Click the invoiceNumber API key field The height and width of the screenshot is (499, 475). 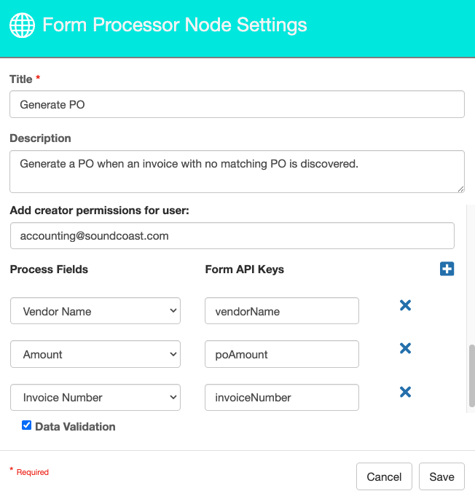pyautogui.click(x=281, y=397)
